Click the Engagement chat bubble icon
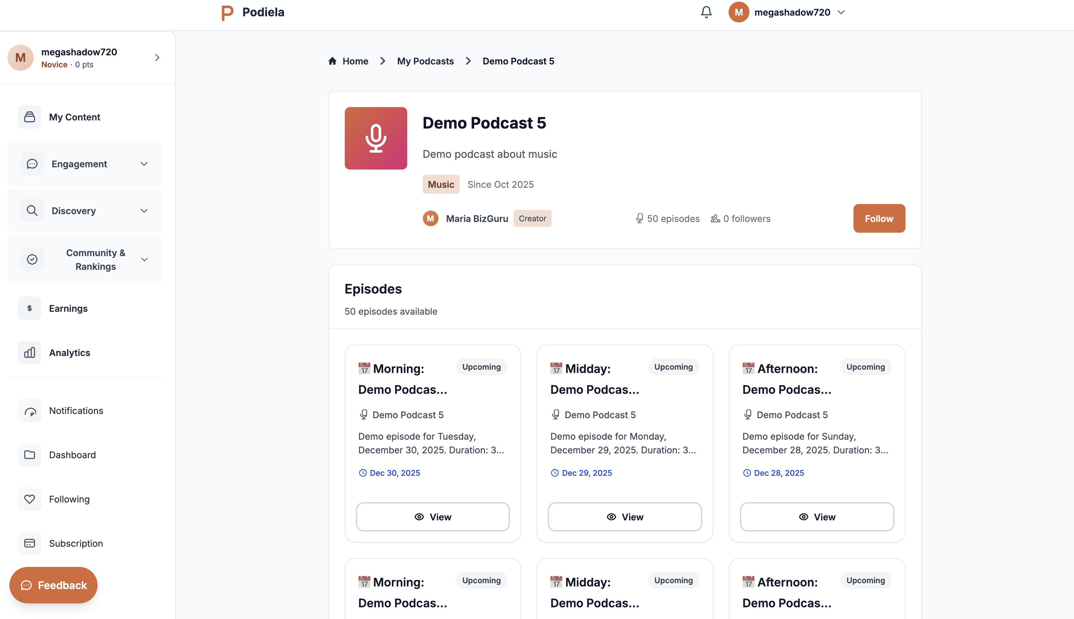Viewport: 1074px width, 619px height. pyautogui.click(x=32, y=164)
